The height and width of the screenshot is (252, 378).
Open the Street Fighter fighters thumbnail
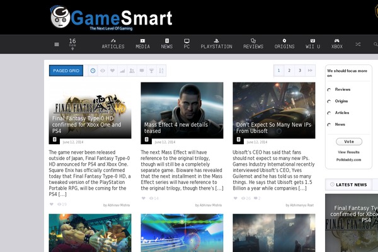[90, 233]
